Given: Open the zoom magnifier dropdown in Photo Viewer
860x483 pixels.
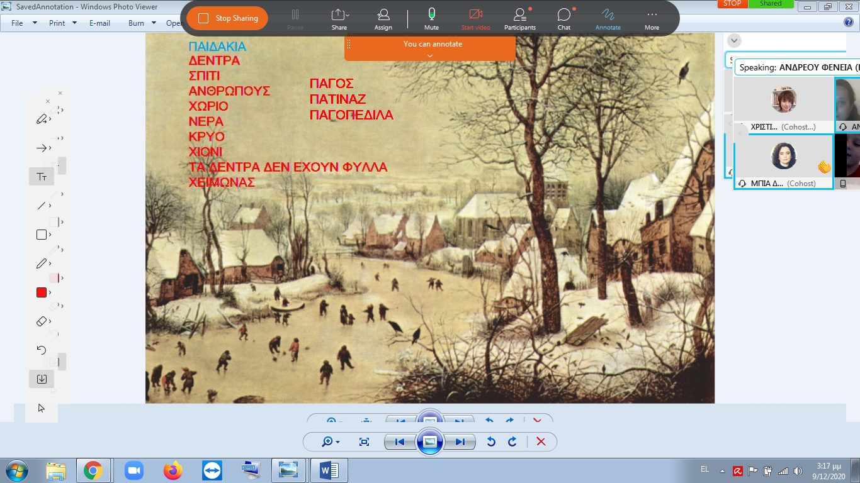Looking at the screenshot, I should point(330,441).
